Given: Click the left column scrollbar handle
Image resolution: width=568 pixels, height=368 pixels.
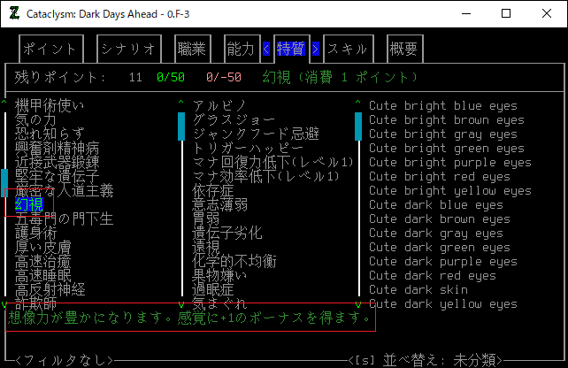Looking at the screenshot, I should point(4,183).
